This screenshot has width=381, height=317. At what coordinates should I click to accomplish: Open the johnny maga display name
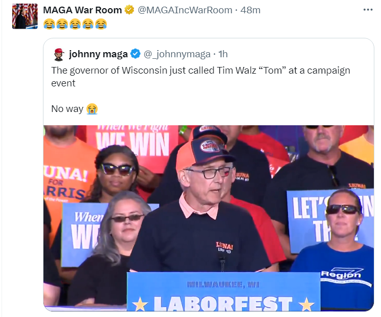click(98, 54)
